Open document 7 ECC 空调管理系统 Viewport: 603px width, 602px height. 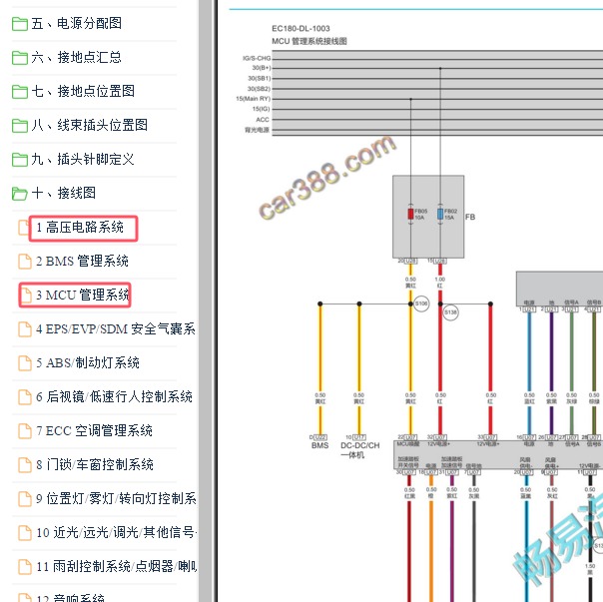[94, 430]
